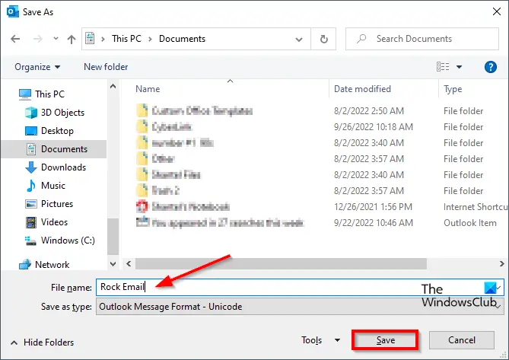509x360 pixels.
Task: Select Windows (C:) drive
Action: (60, 241)
